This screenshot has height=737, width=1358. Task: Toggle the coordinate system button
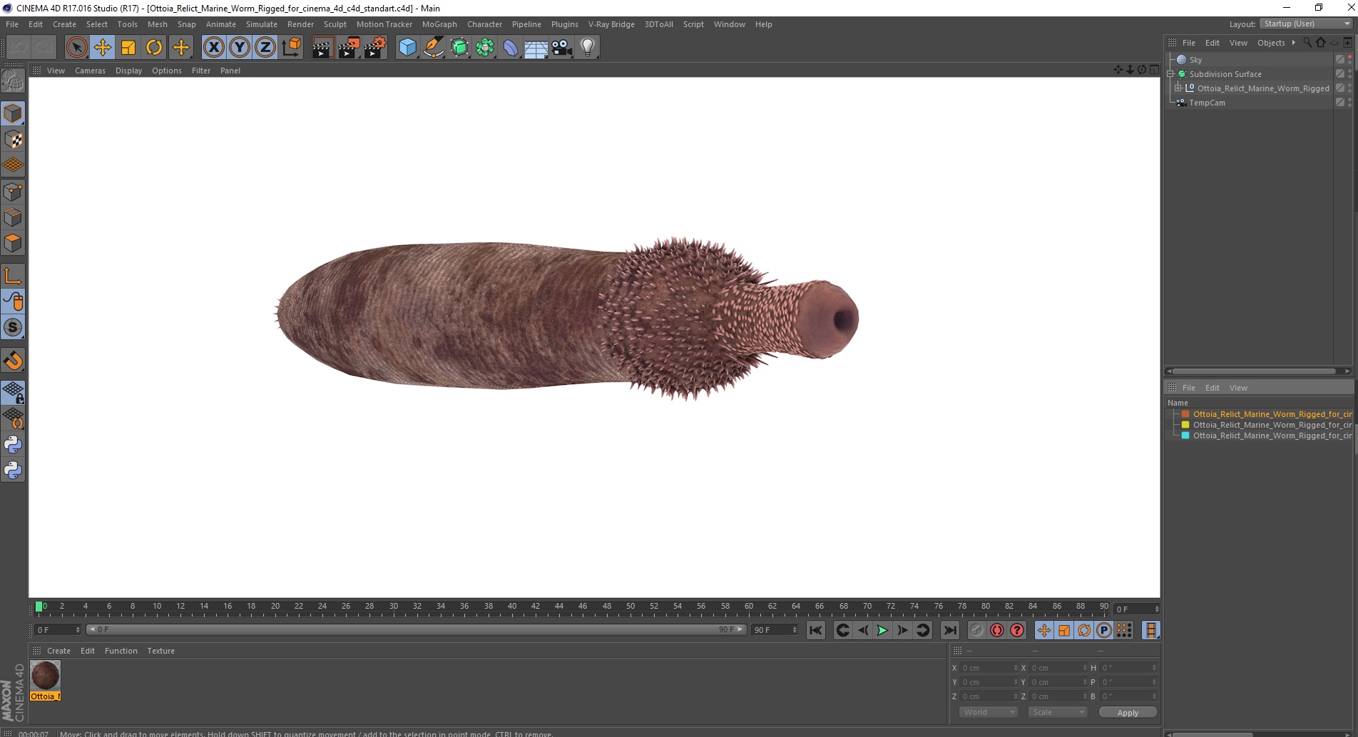[x=291, y=48]
